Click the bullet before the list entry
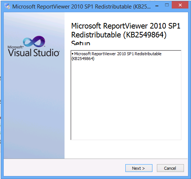 [x=73, y=54]
